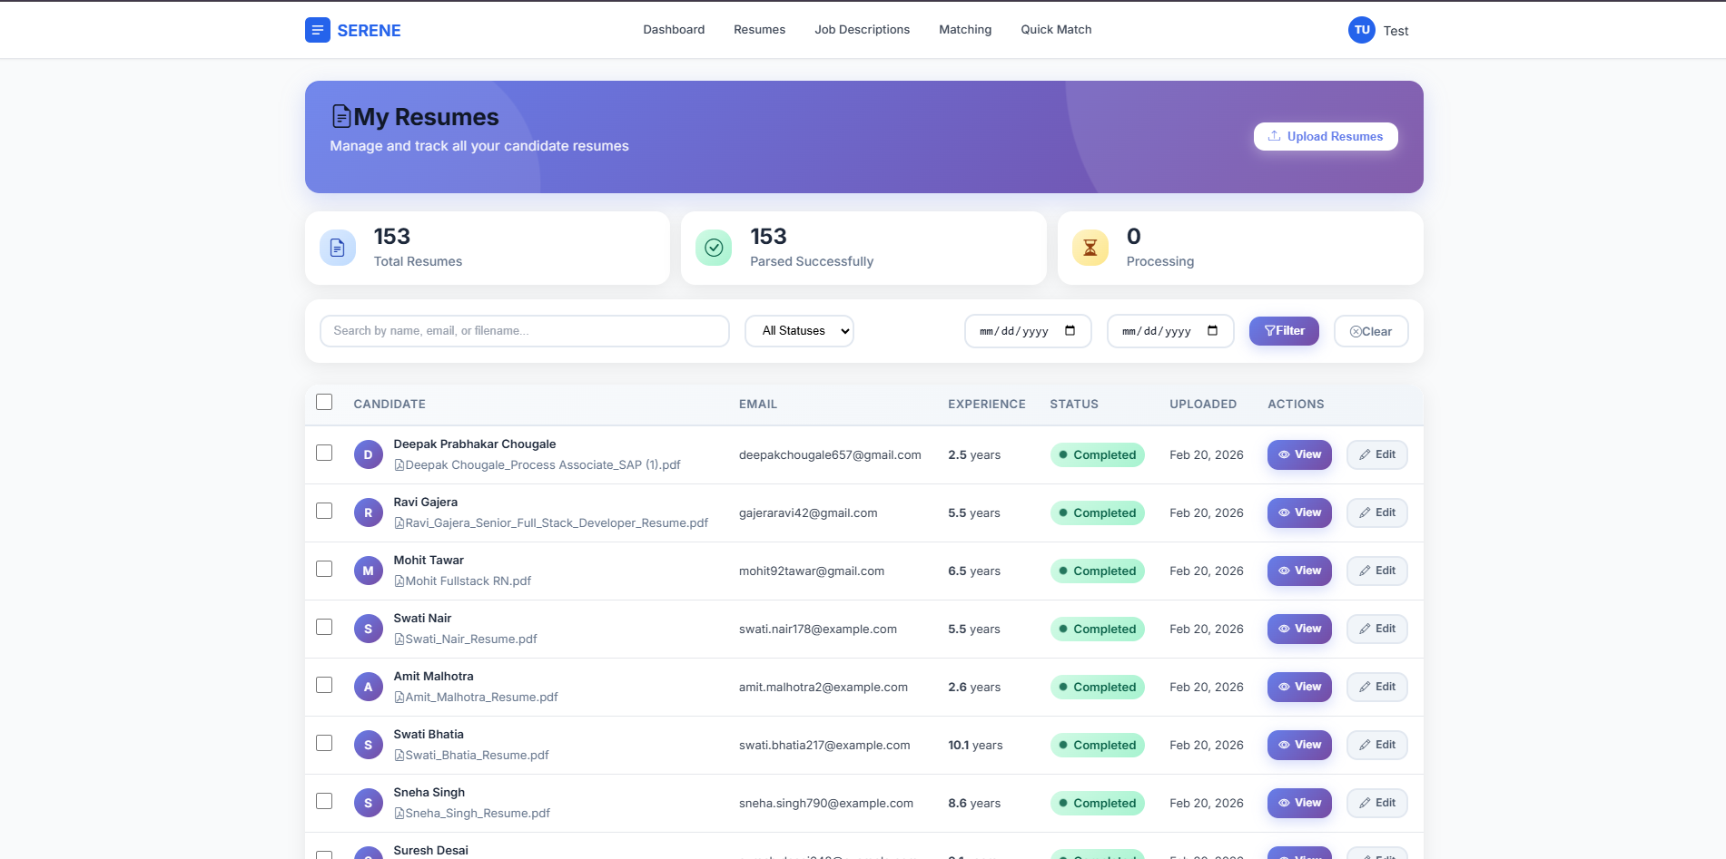This screenshot has height=859, width=1726.
Task: Click the Parsed Successfully checkmark icon
Action: point(714,248)
